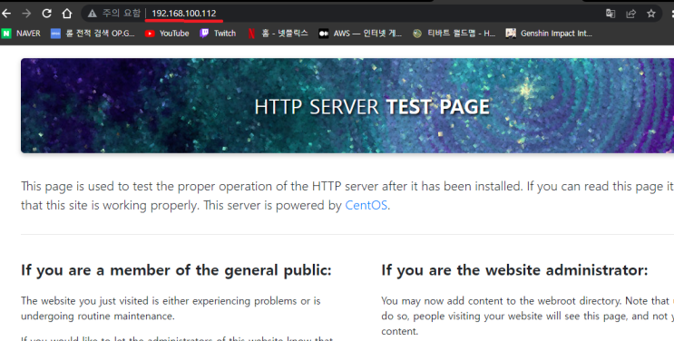Click heading "If you are the website administrator:"
Screen dimensions: 674x341
(x=514, y=270)
